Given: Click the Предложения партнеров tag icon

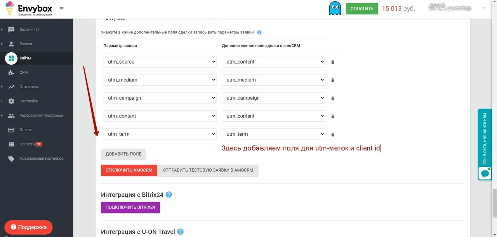Looking at the screenshot, I should coord(11,159).
